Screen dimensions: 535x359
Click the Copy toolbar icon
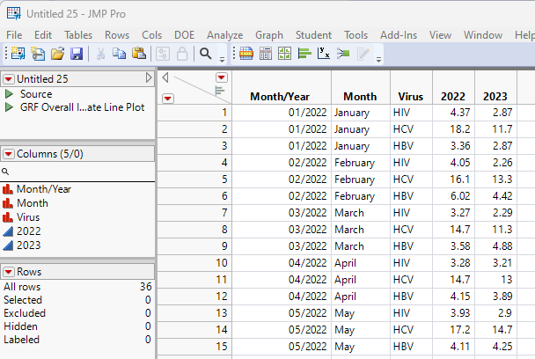tap(119, 54)
